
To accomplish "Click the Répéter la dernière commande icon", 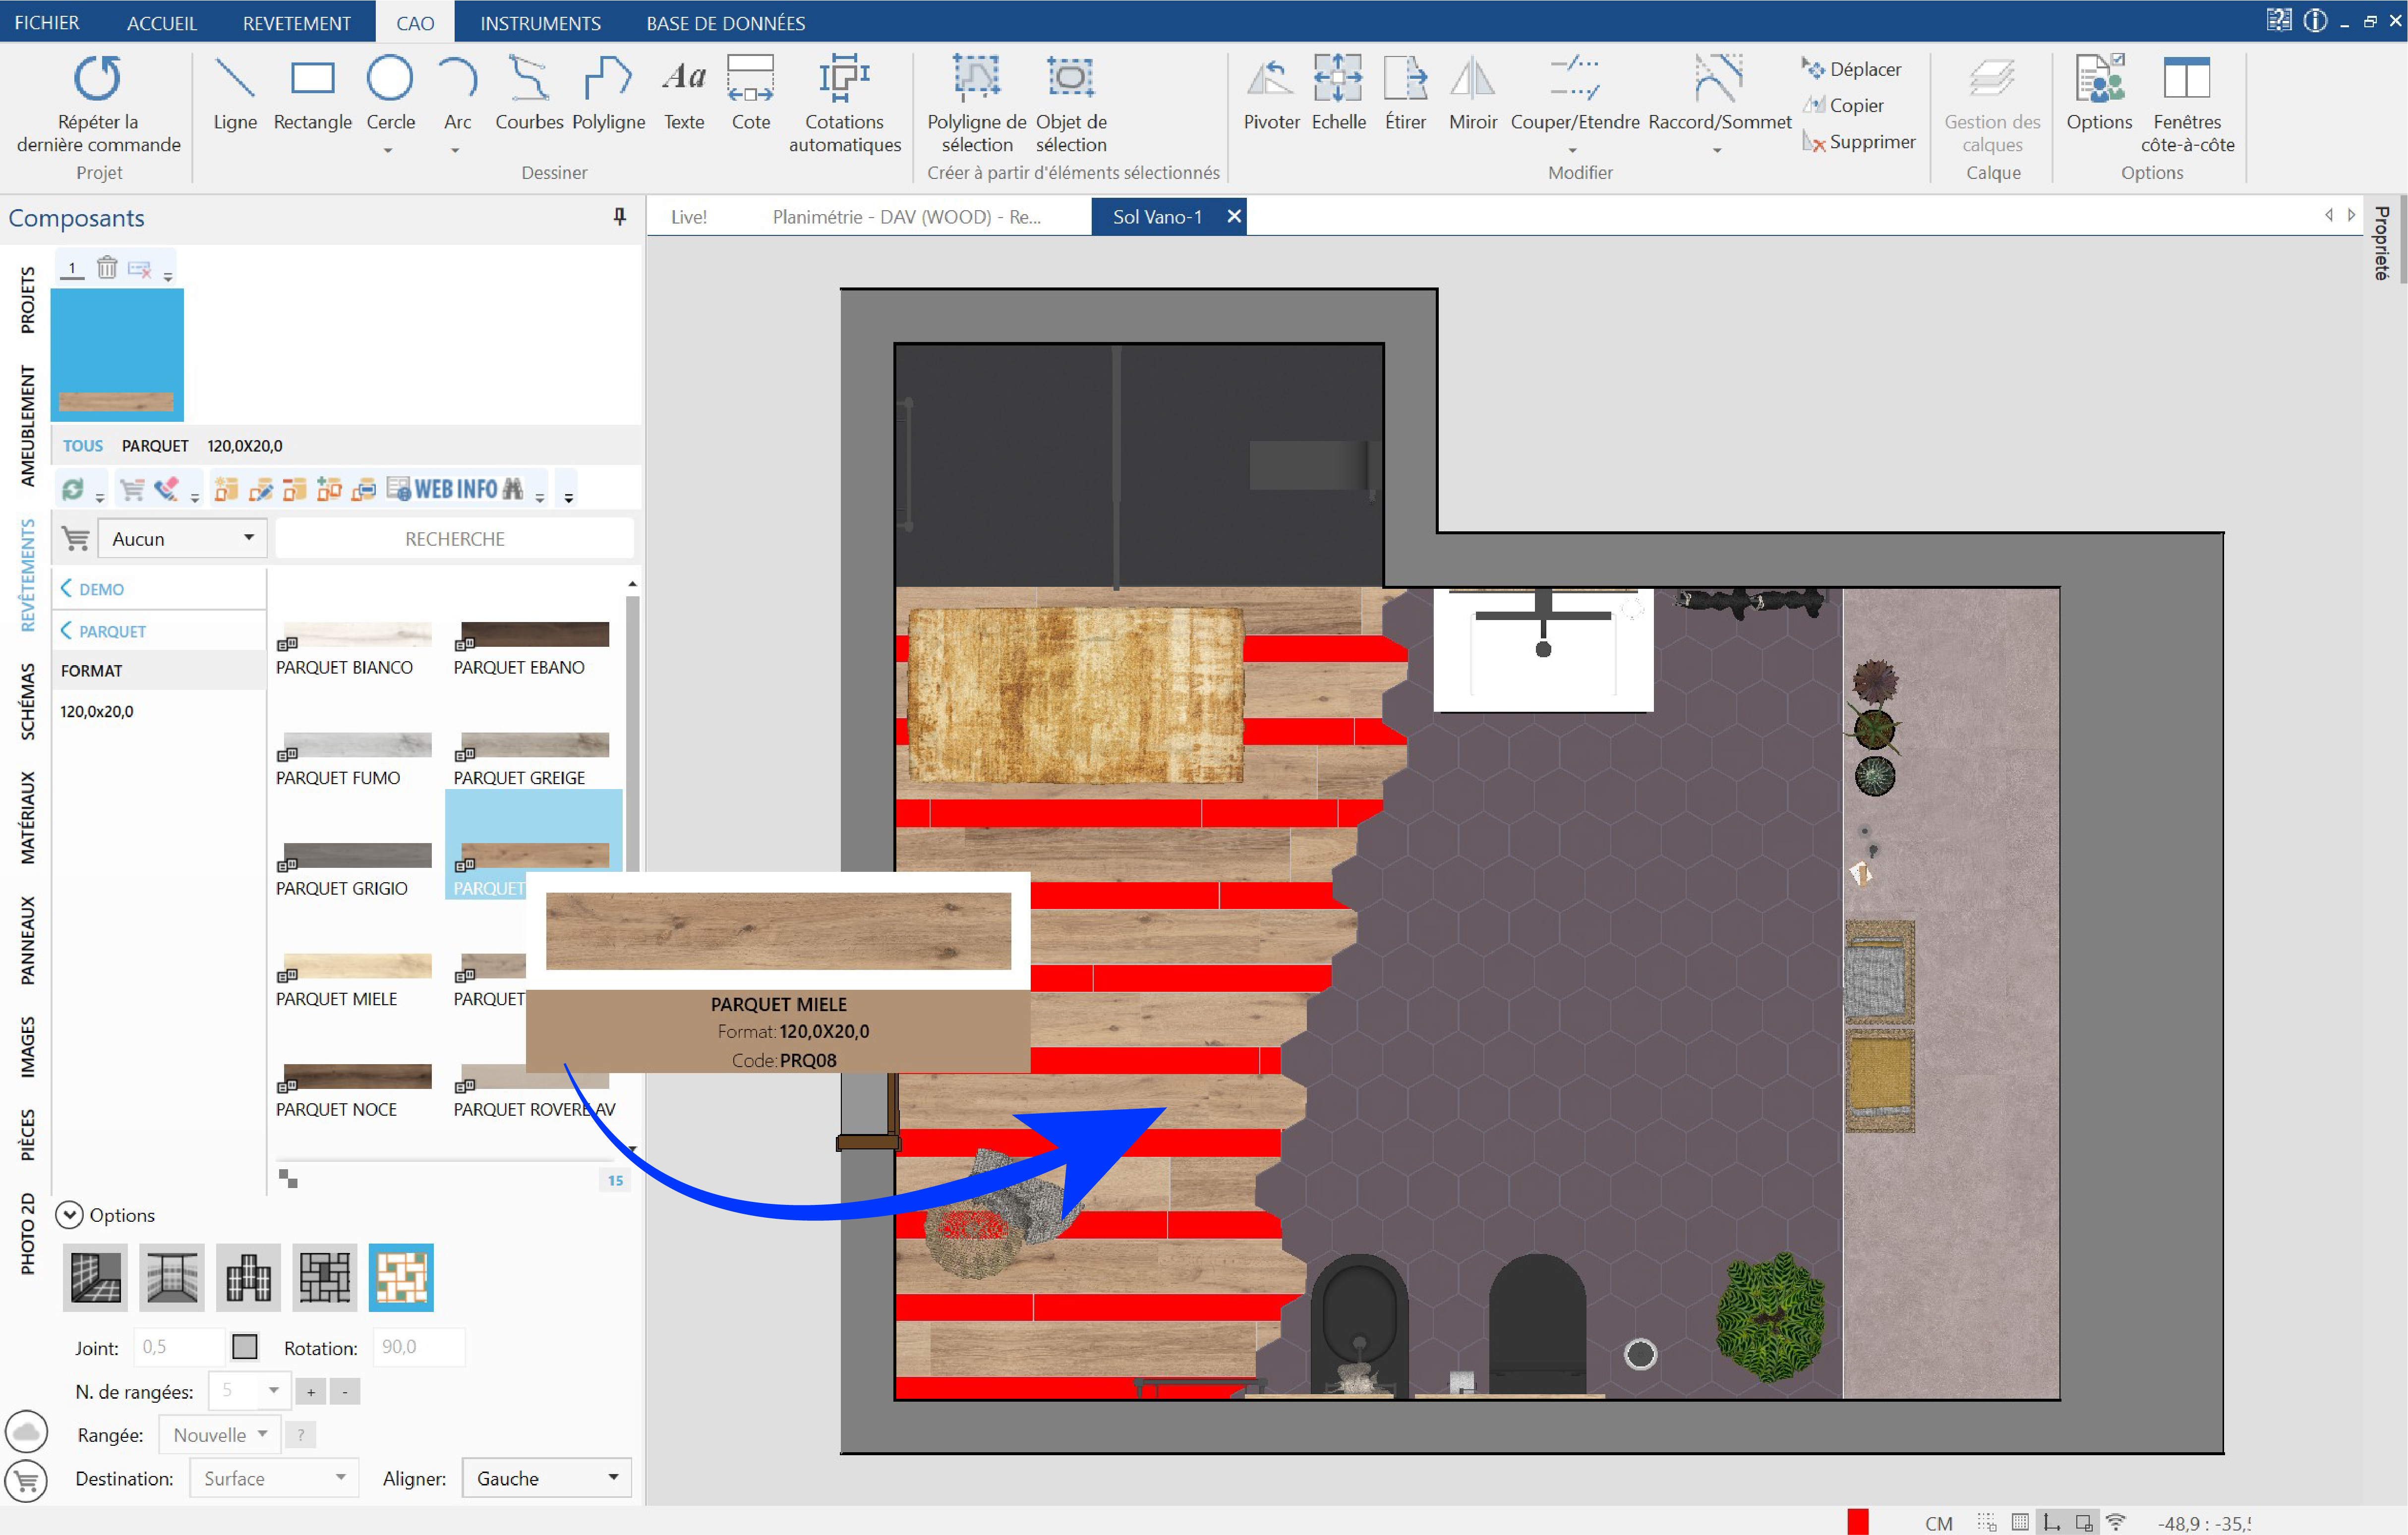I will (x=98, y=79).
